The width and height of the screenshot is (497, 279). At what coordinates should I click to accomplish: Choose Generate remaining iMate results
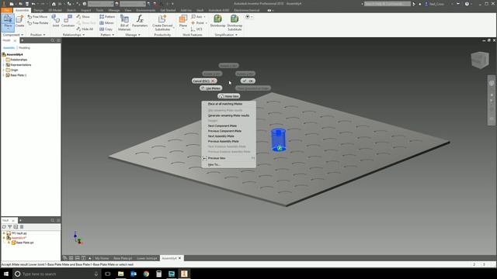[228, 115]
